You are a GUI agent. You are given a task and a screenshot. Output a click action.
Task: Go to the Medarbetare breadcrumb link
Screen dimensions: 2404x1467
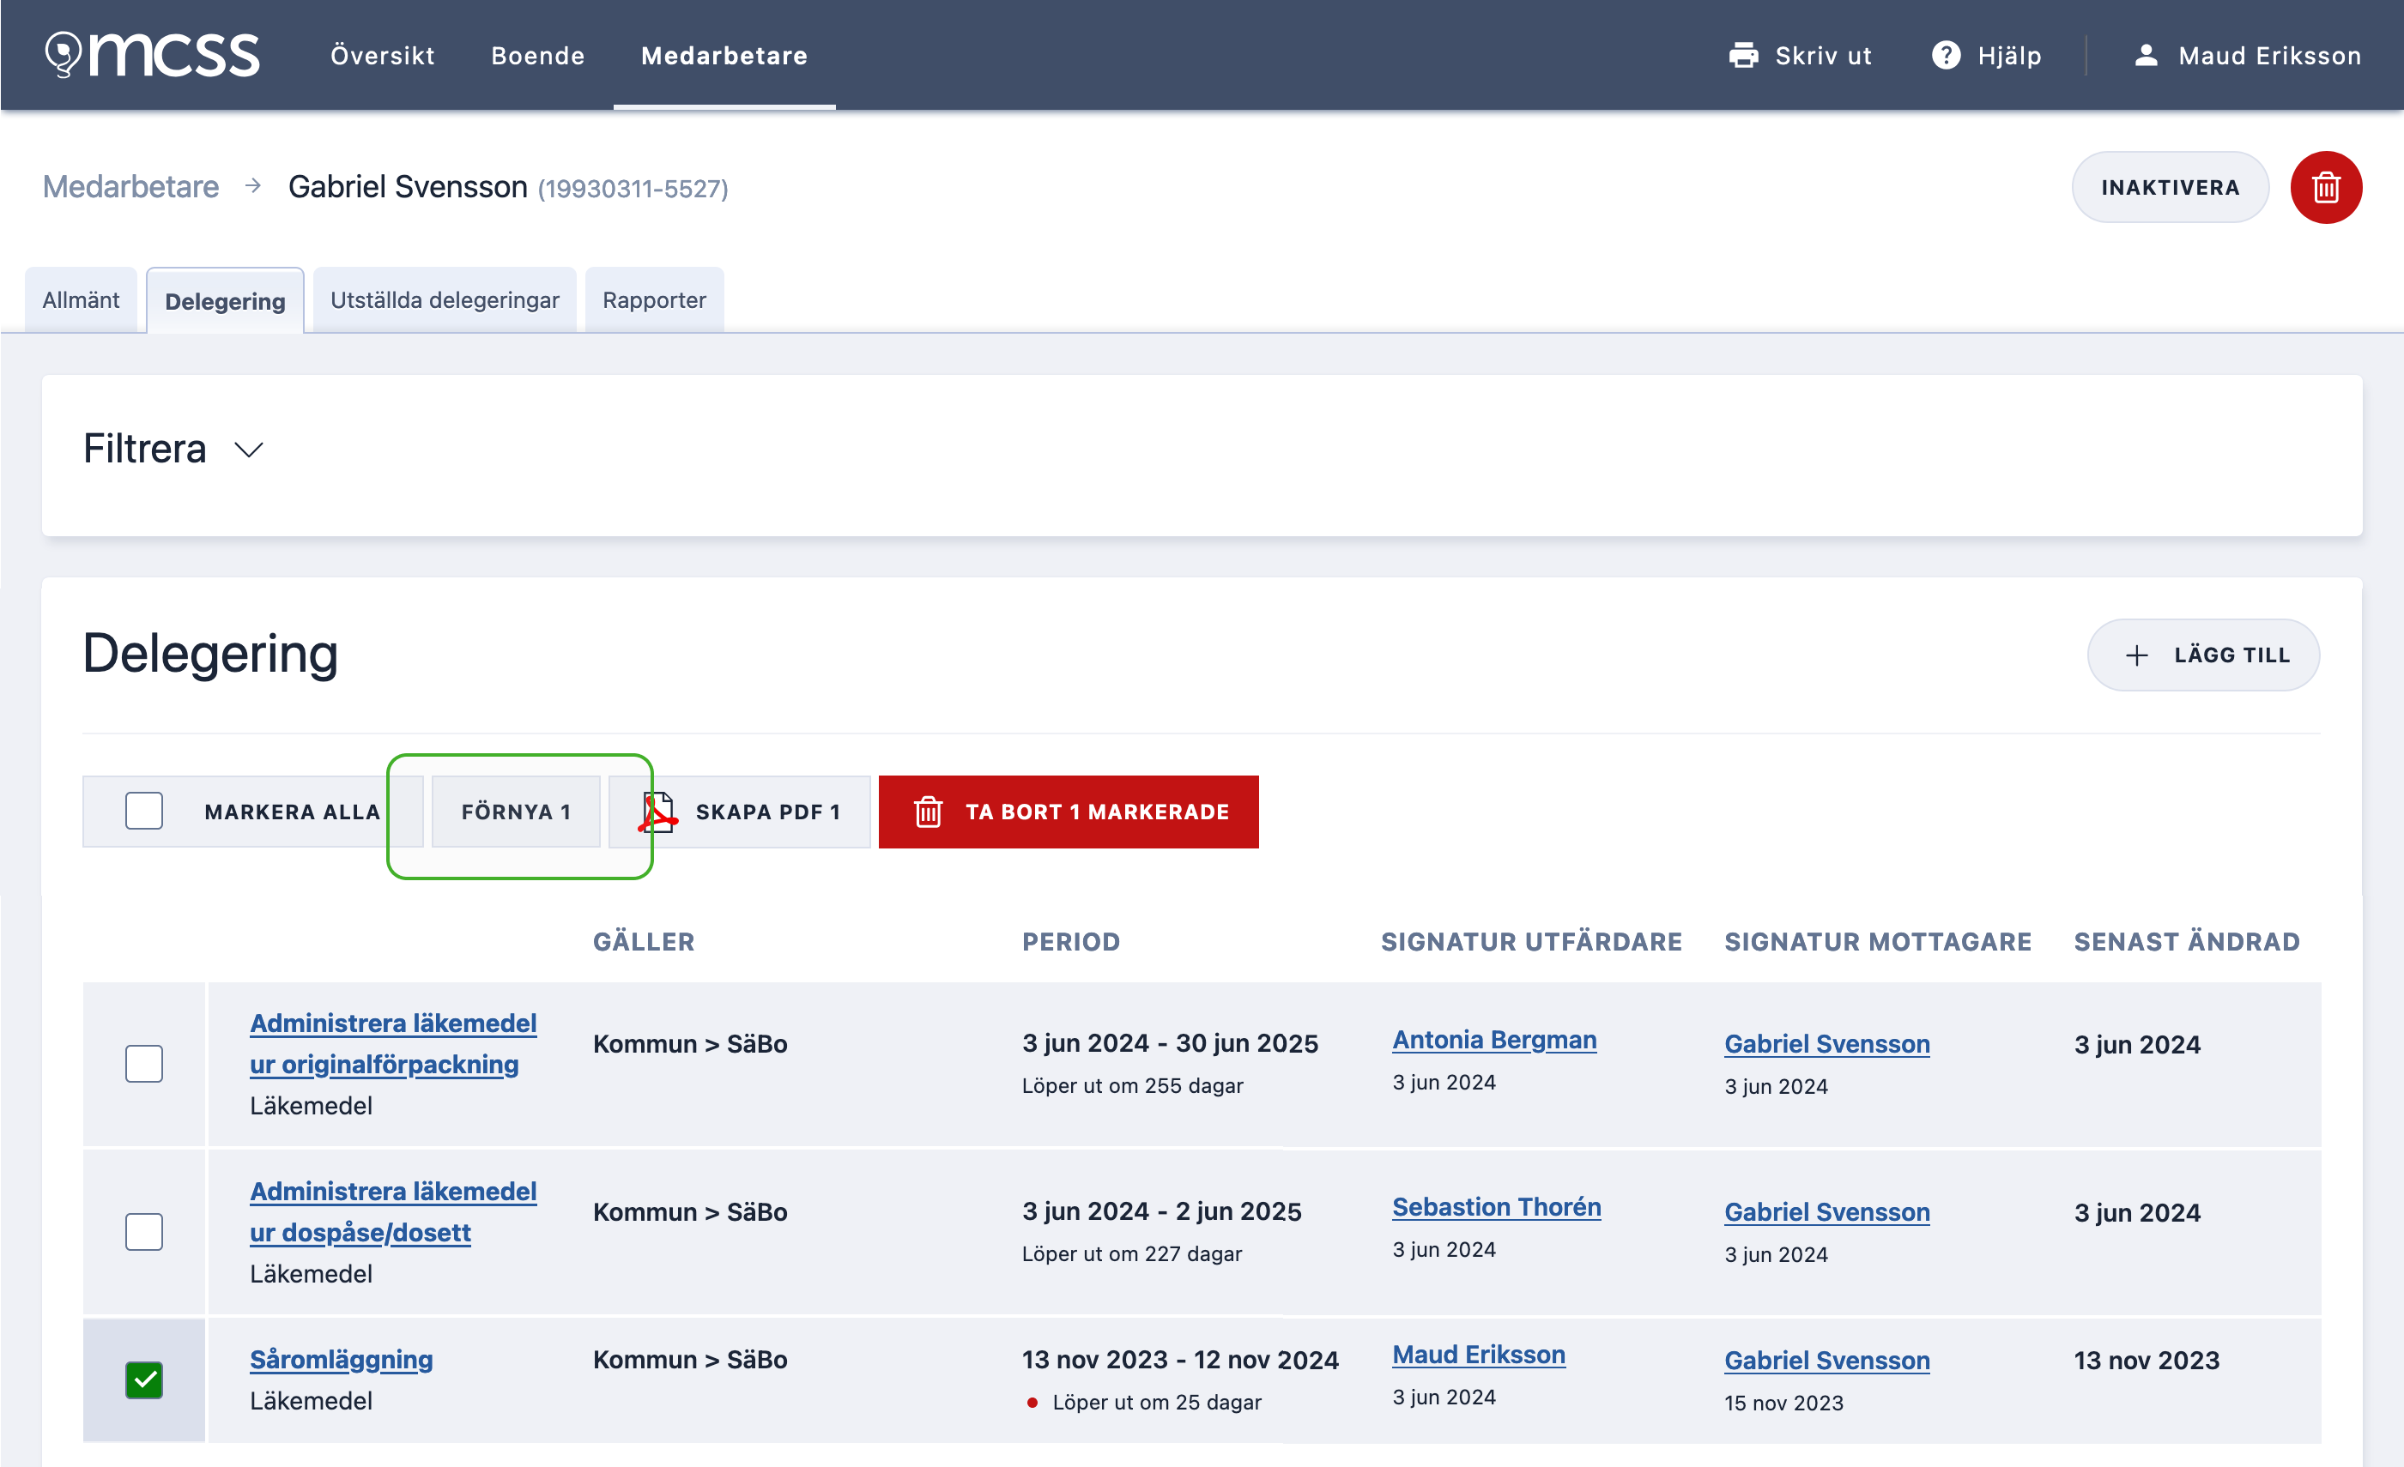pos(130,186)
